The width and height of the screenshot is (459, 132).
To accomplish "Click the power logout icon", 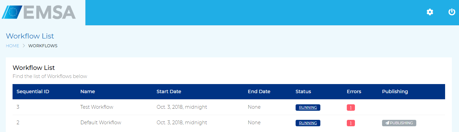I will tap(452, 12).
